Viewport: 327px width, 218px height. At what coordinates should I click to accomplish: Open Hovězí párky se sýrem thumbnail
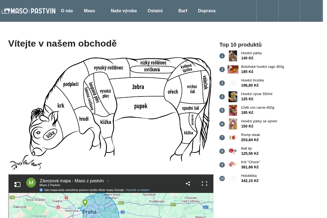(x=233, y=124)
